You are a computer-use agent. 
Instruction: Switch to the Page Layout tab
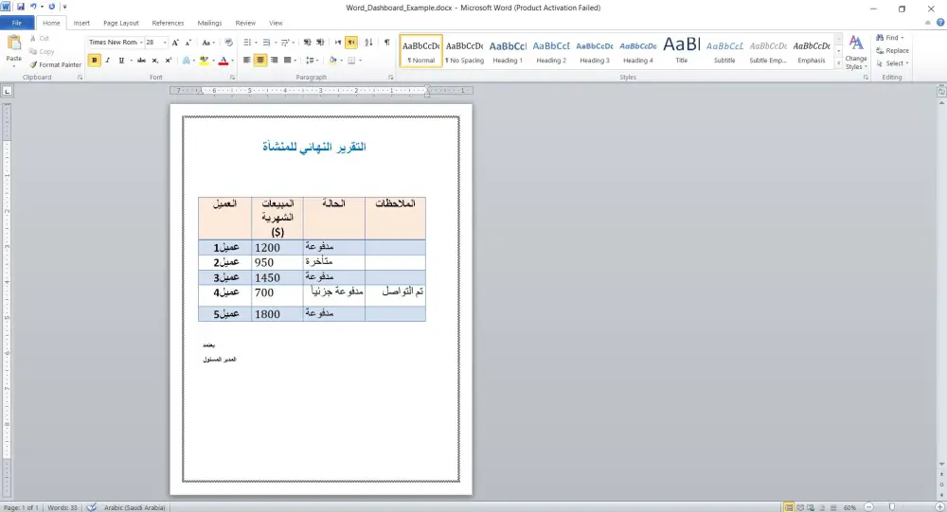tap(121, 23)
